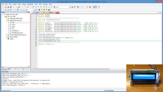Expand the Drivers/CMSIS folder

pyautogui.click(x=7, y=37)
